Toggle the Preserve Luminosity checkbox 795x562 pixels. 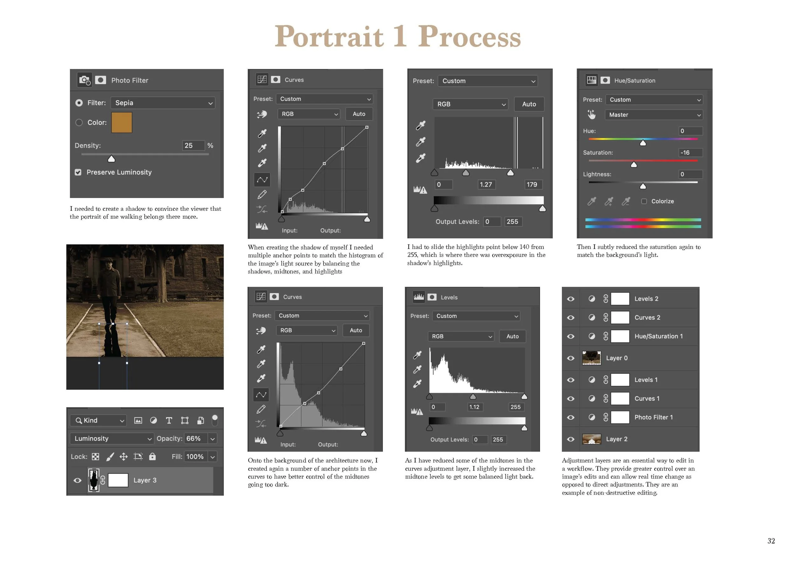(x=78, y=172)
